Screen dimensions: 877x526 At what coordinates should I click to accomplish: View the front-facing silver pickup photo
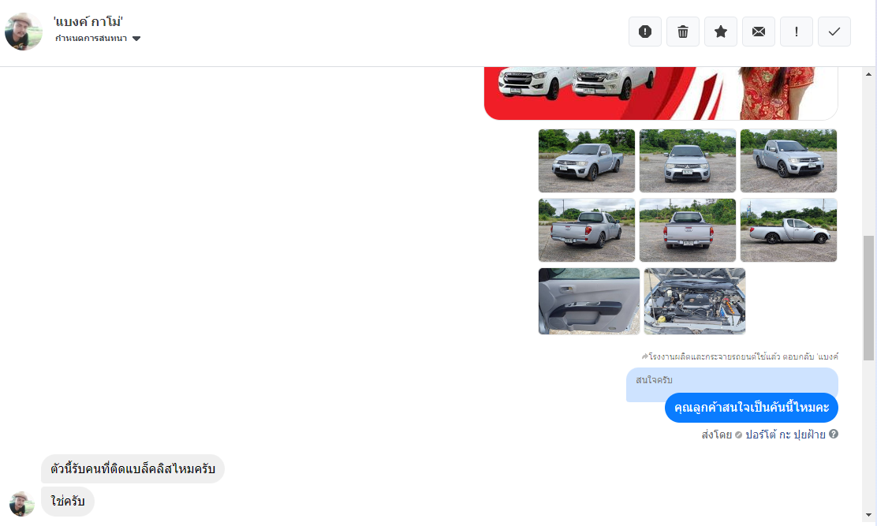688,161
